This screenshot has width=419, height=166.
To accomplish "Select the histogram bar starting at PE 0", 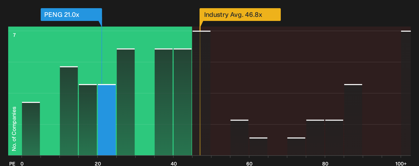I will pyautogui.click(x=31, y=129).
